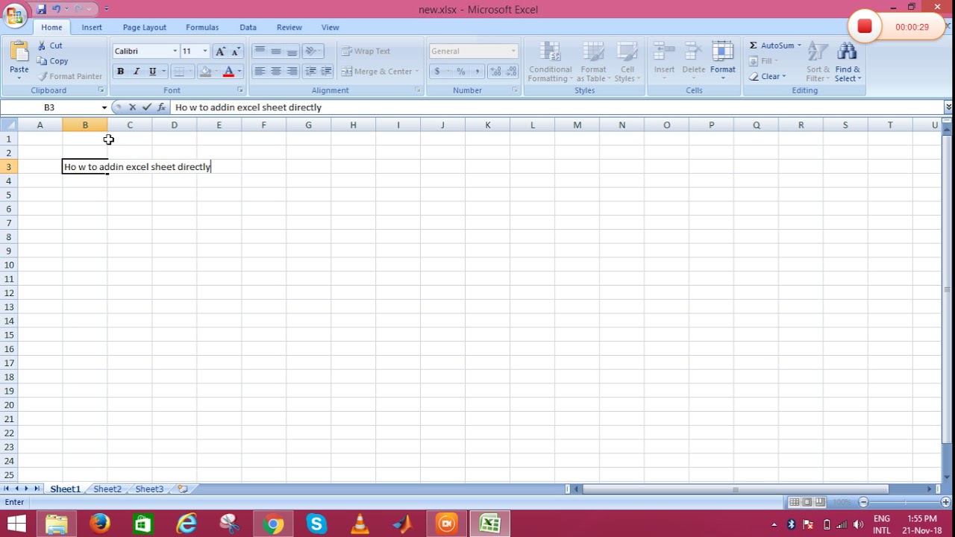The image size is (955, 537).
Task: Choose the Fill Color bucket swatch
Action: click(x=205, y=71)
